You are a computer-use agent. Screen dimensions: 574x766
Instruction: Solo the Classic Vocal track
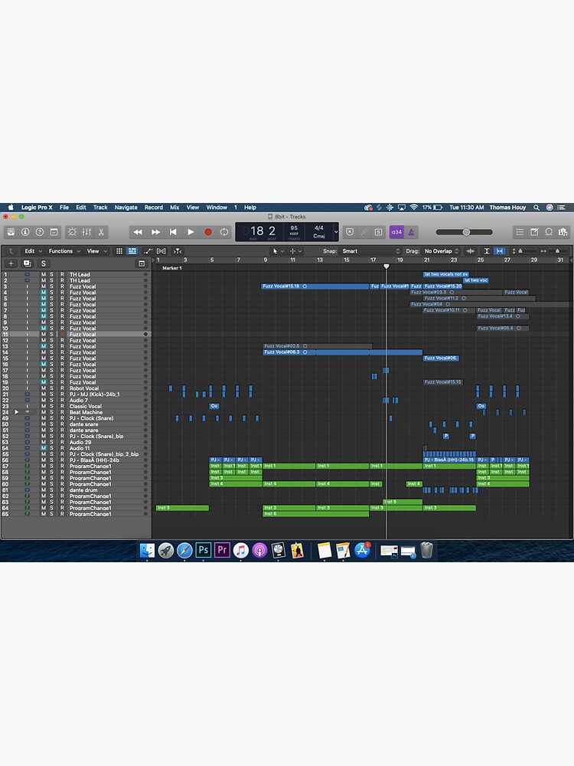tap(52, 407)
